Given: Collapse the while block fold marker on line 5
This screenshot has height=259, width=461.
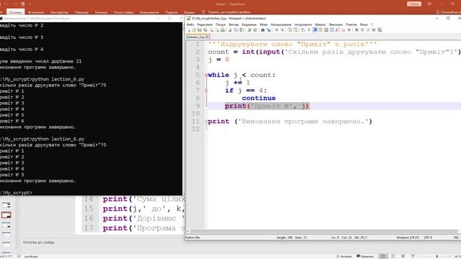Looking at the screenshot, I should click(206, 75).
